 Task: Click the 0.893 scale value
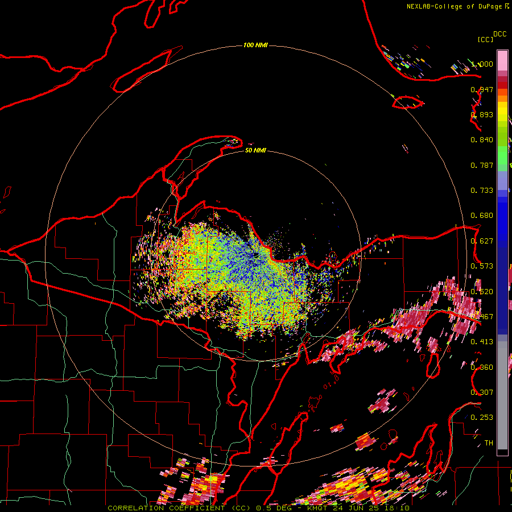[x=482, y=114]
